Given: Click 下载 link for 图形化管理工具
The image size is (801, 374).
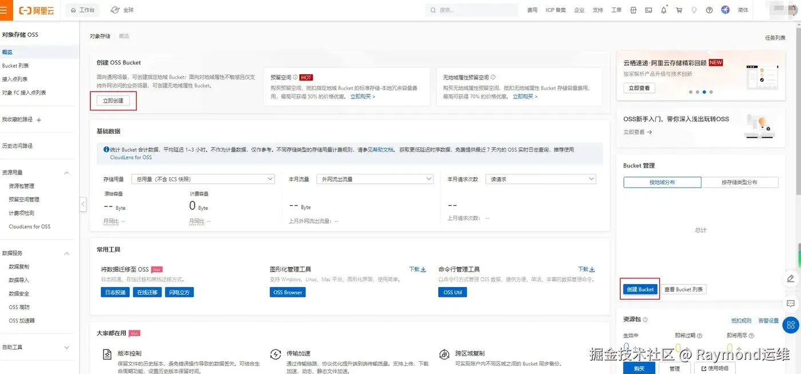Looking at the screenshot, I should pos(418,269).
